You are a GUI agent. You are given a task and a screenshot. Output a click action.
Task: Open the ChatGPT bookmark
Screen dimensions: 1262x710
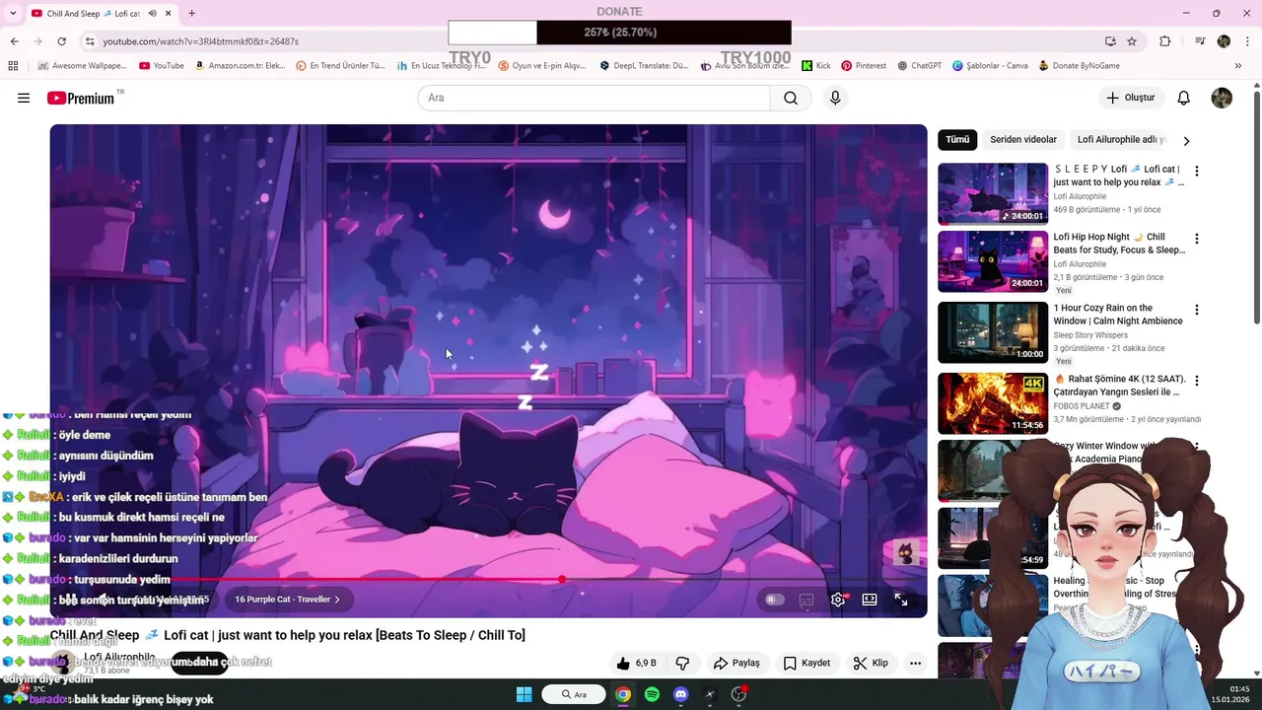920,66
